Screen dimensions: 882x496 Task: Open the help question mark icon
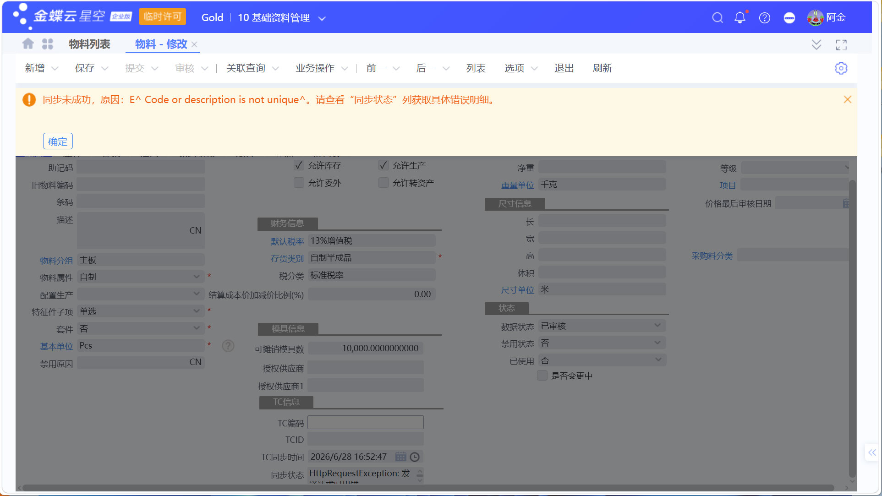click(764, 18)
